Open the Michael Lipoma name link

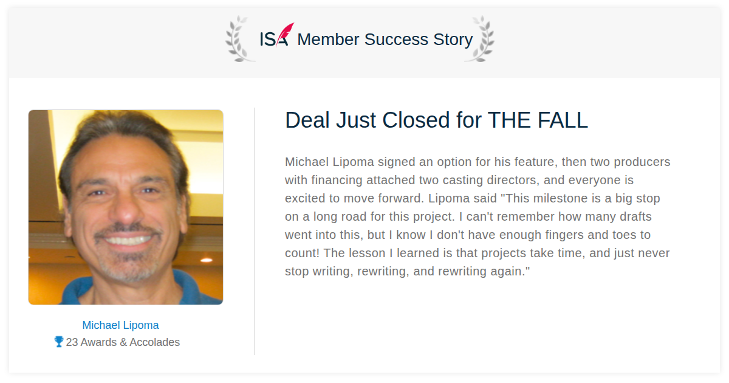click(121, 325)
